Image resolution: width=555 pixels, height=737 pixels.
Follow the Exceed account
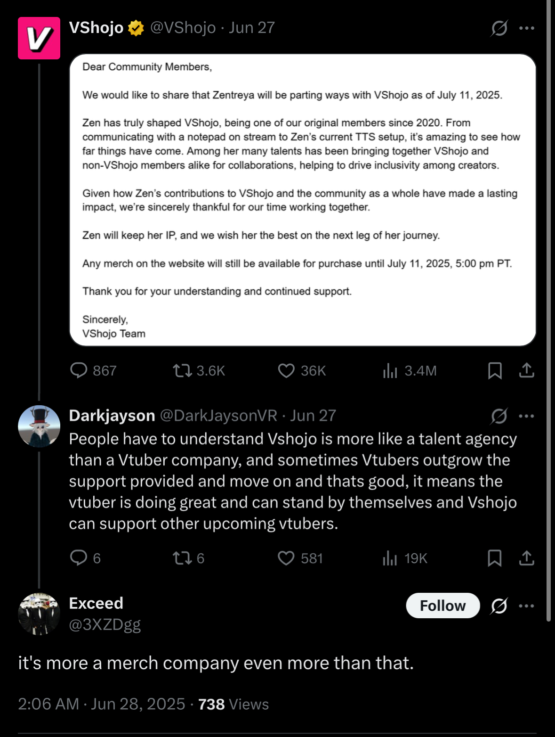point(442,606)
